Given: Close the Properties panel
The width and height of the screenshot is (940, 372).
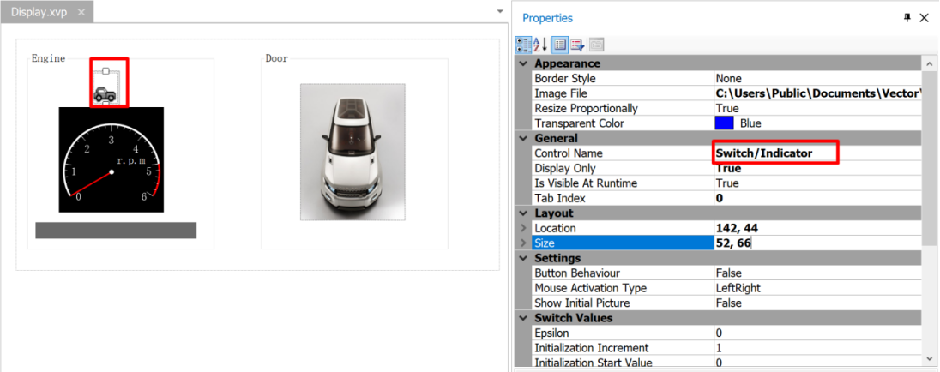Looking at the screenshot, I should point(925,18).
